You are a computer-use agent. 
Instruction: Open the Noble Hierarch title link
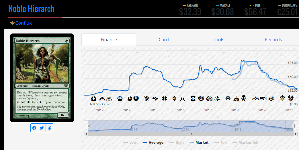click(32, 9)
